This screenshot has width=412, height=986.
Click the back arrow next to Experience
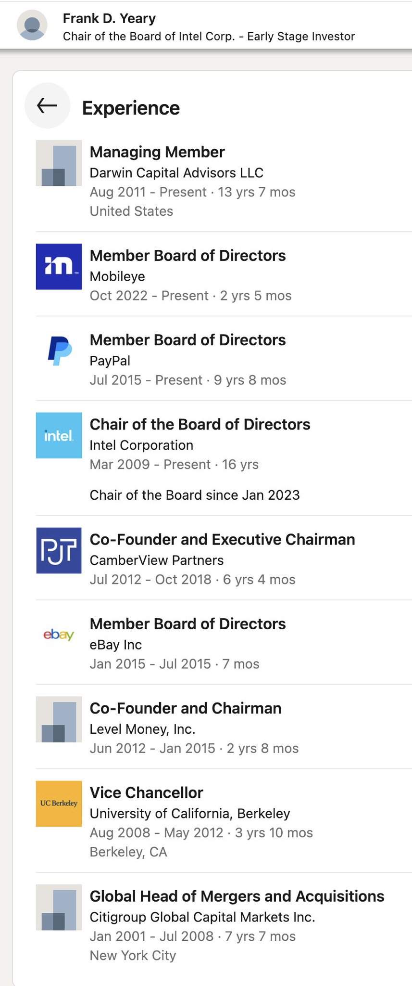click(47, 105)
